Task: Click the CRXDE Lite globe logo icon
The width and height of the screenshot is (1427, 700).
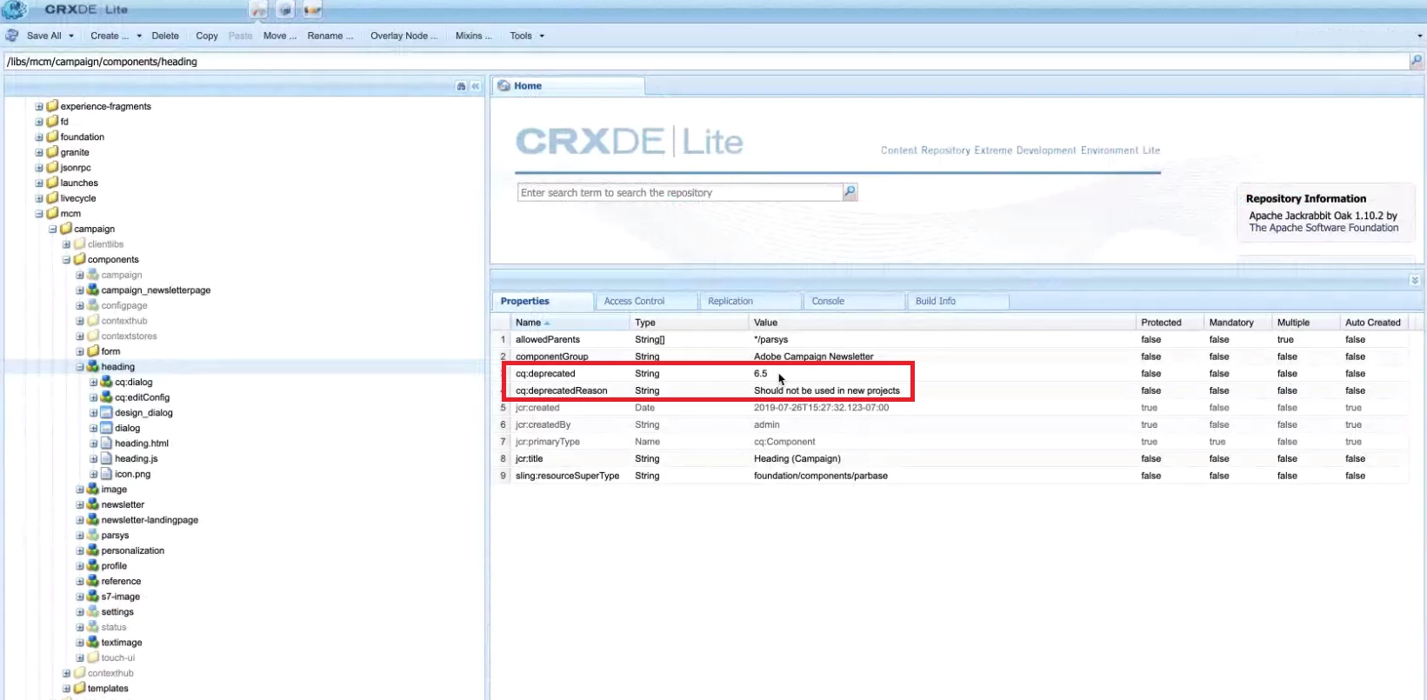Action: [x=15, y=10]
